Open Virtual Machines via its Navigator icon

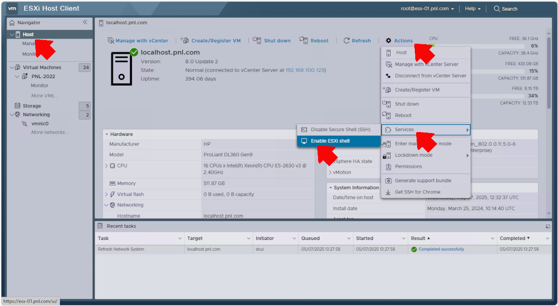(18, 67)
